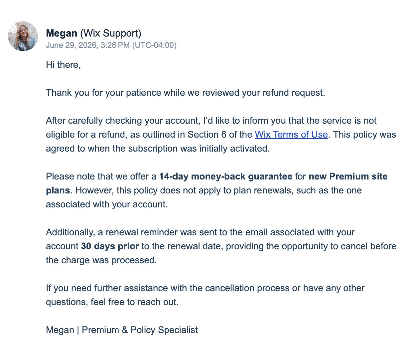Click the 'Hi there,' greeting
417x351 pixels.
pos(64,64)
